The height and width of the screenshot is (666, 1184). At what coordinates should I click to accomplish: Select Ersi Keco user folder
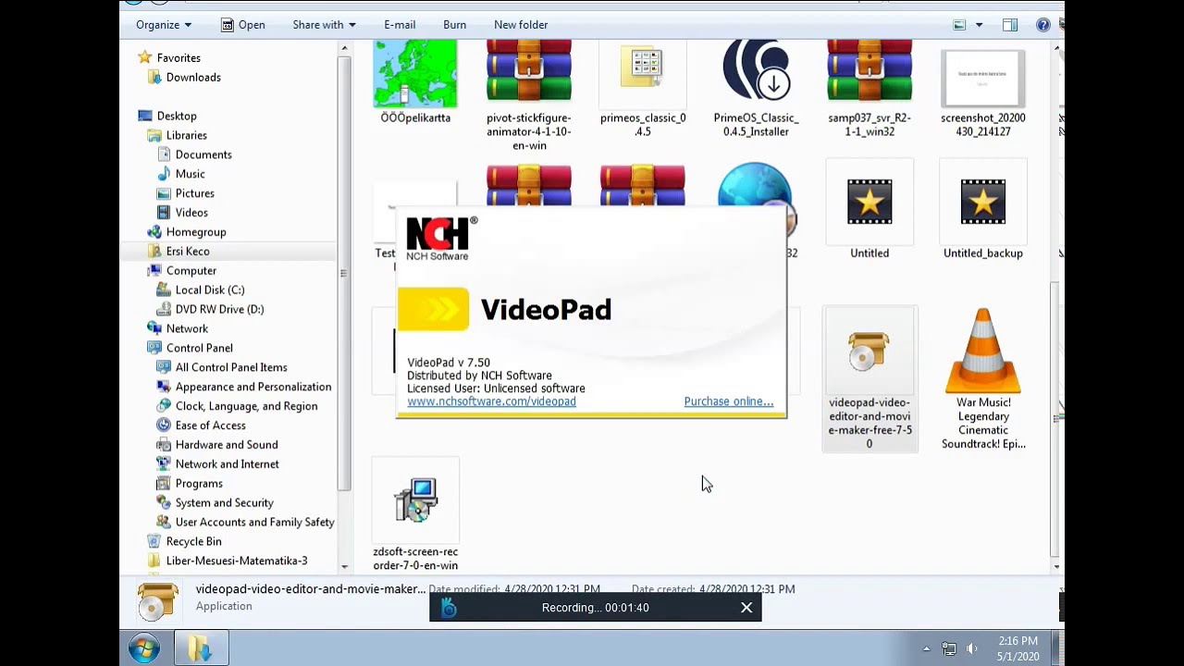point(188,252)
